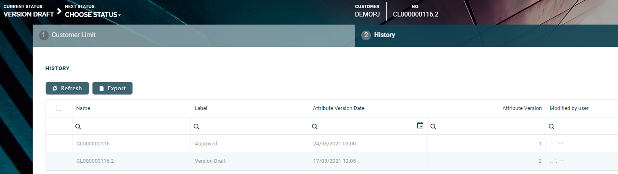Click the Export button
Viewport: 618px width, 174px height.
coord(112,88)
